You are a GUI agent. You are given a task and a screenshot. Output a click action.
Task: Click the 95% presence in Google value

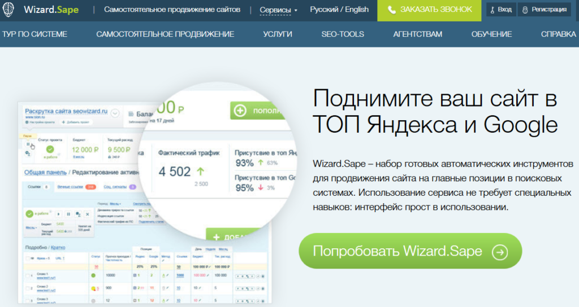point(244,188)
